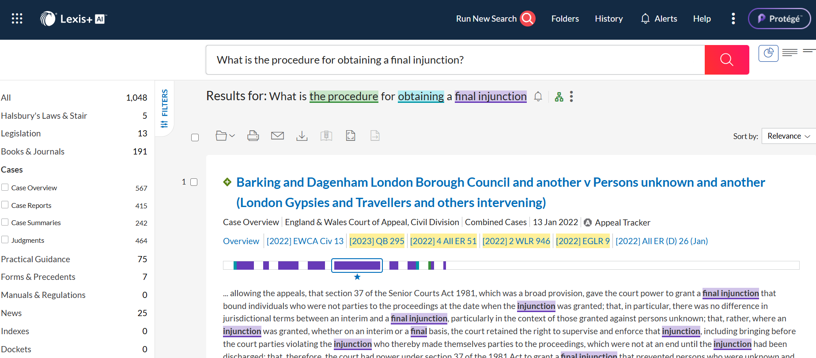
Task: Open Folders in the top navigation
Action: [565, 19]
